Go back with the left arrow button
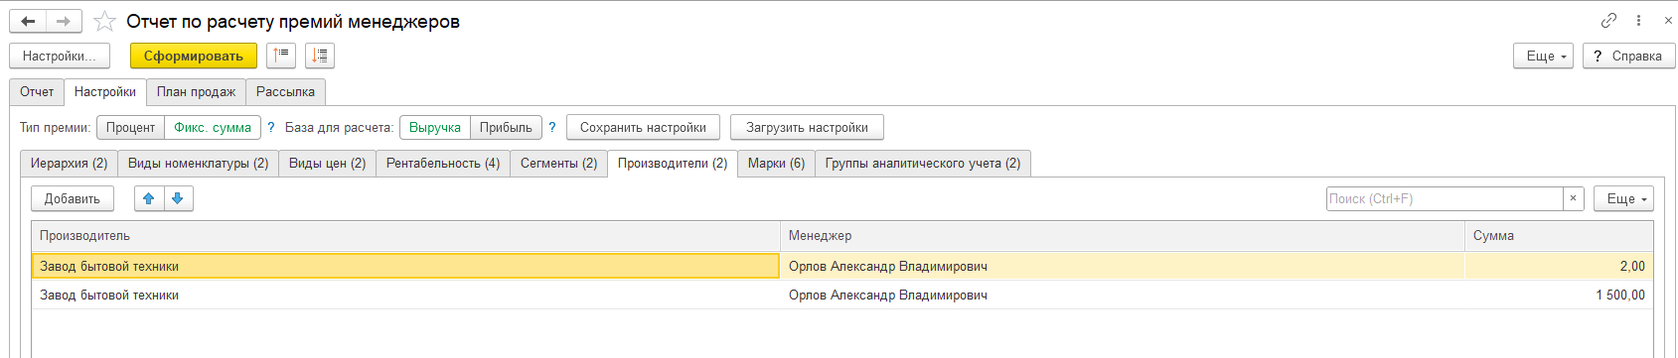The width and height of the screenshot is (1678, 358). (28, 21)
